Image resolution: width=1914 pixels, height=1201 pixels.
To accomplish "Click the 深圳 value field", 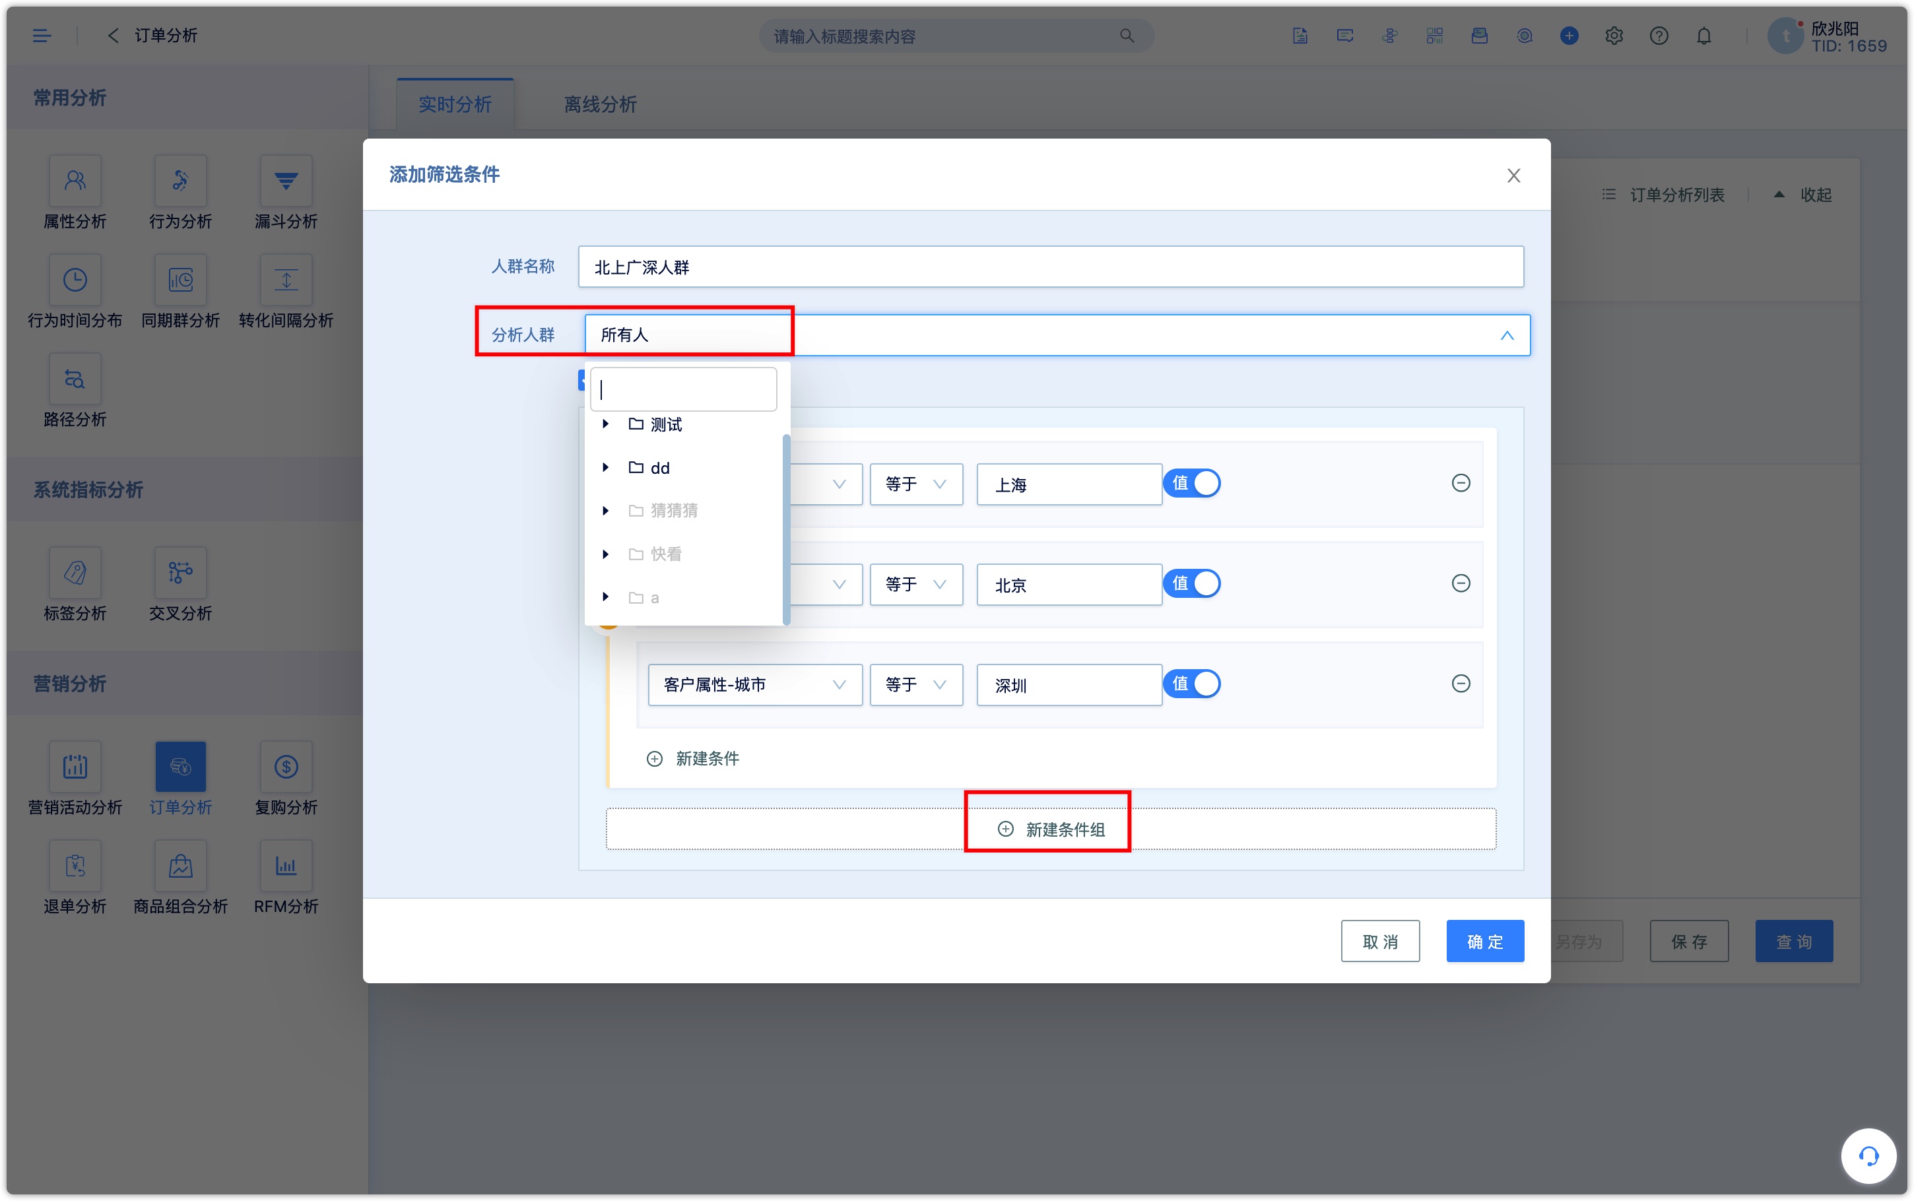I will 1069,685.
